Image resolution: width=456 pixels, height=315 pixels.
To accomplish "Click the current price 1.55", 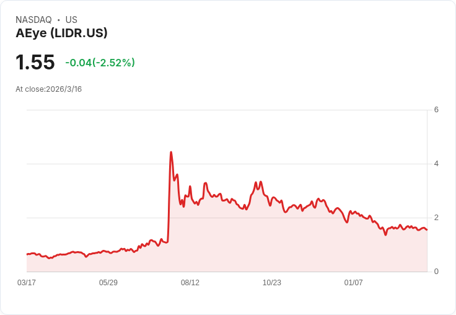I will click(35, 63).
